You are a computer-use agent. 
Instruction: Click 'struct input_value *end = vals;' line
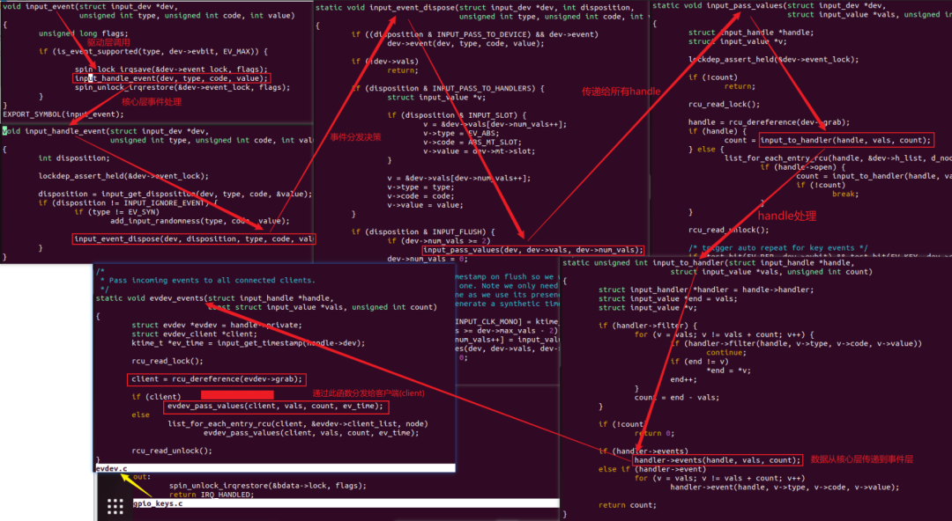[666, 299]
